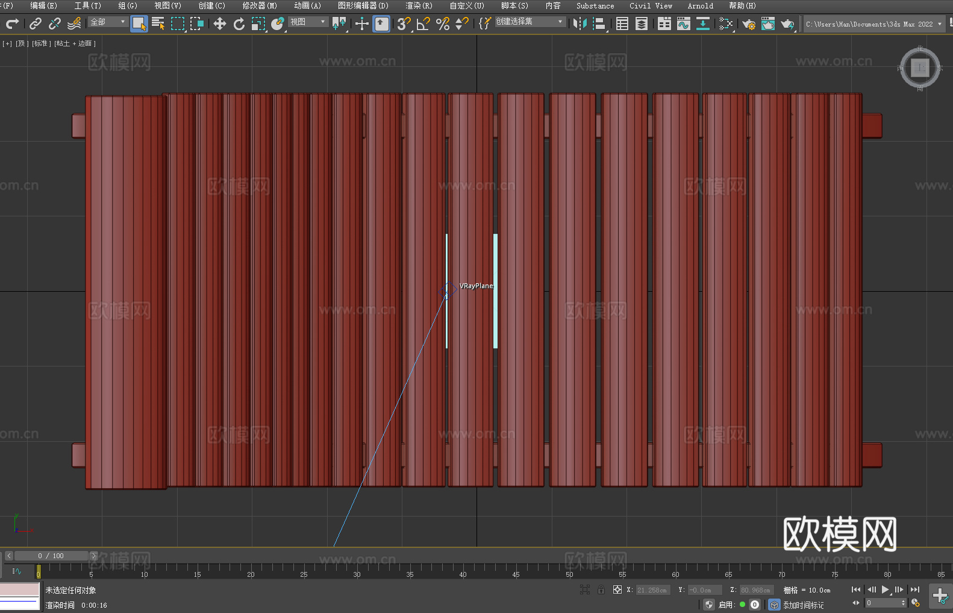This screenshot has height=613, width=953.
Task: Open 创建选择集 named selection dropdown
Action: pos(530,22)
